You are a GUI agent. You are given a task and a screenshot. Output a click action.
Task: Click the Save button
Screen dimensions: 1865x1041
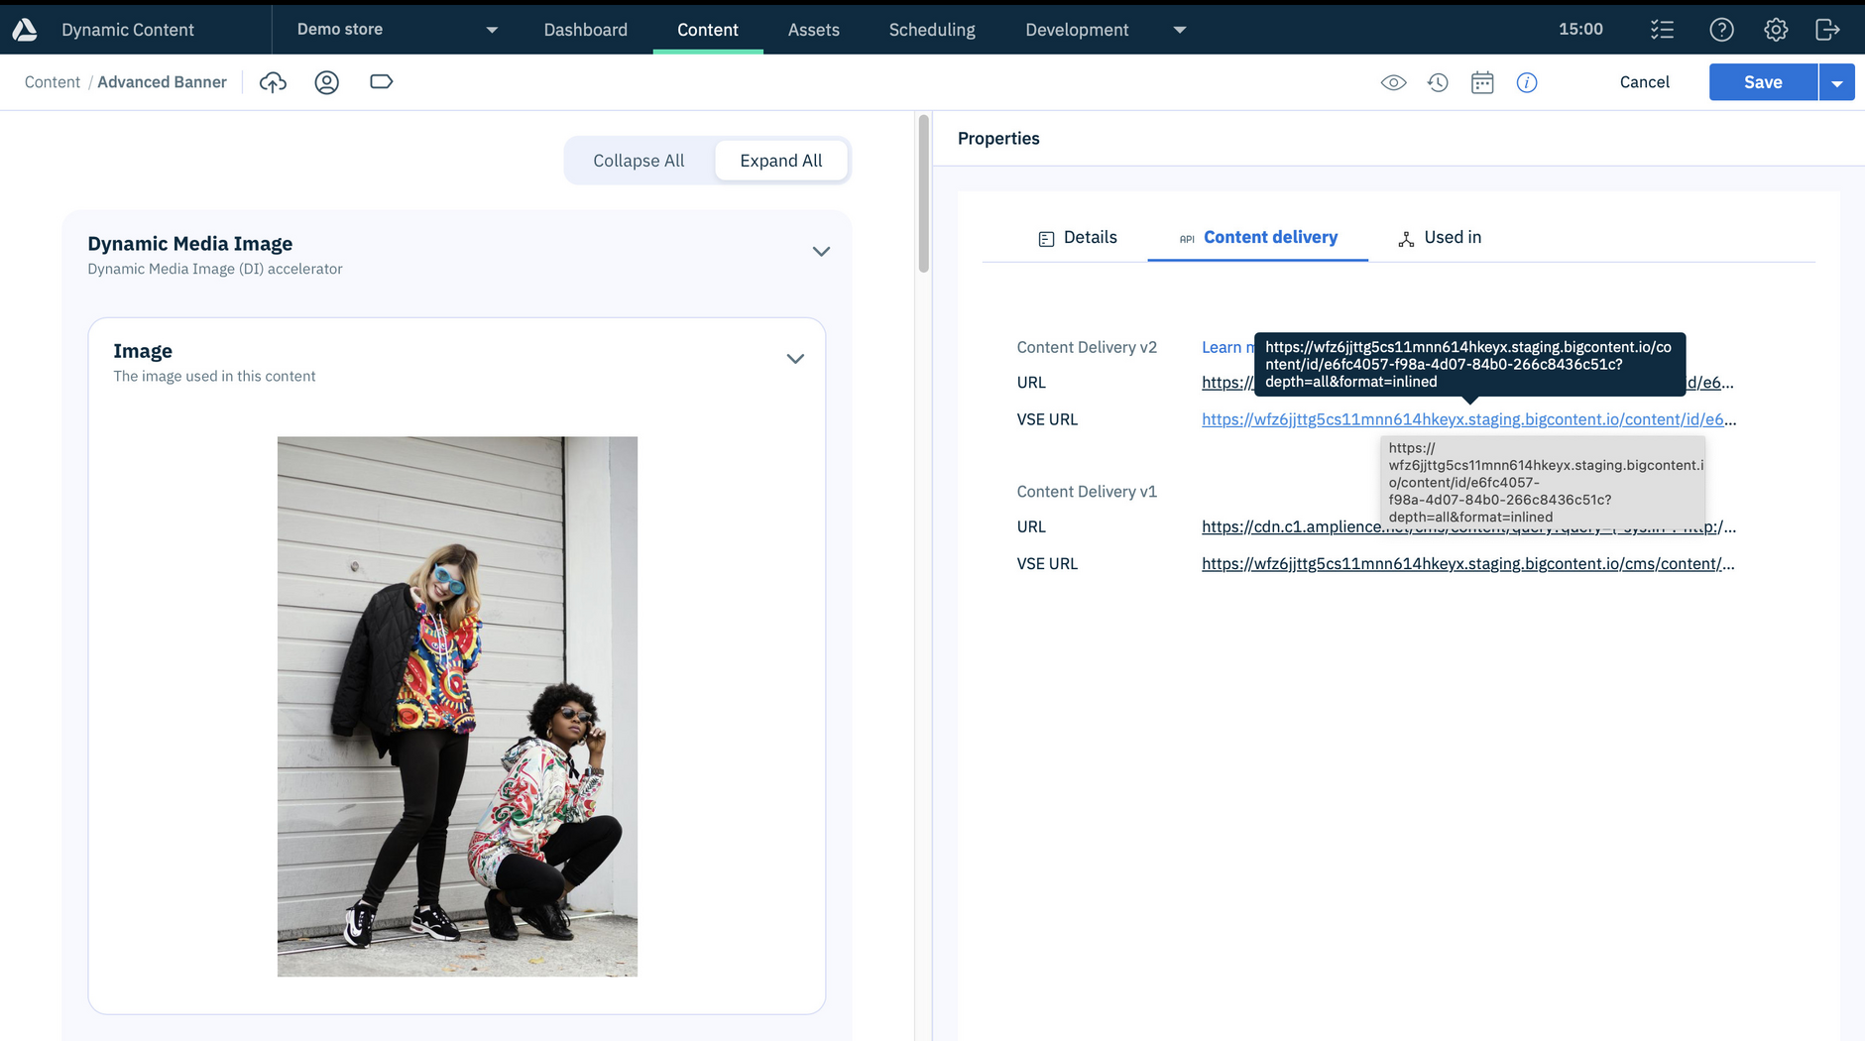pos(1763,82)
